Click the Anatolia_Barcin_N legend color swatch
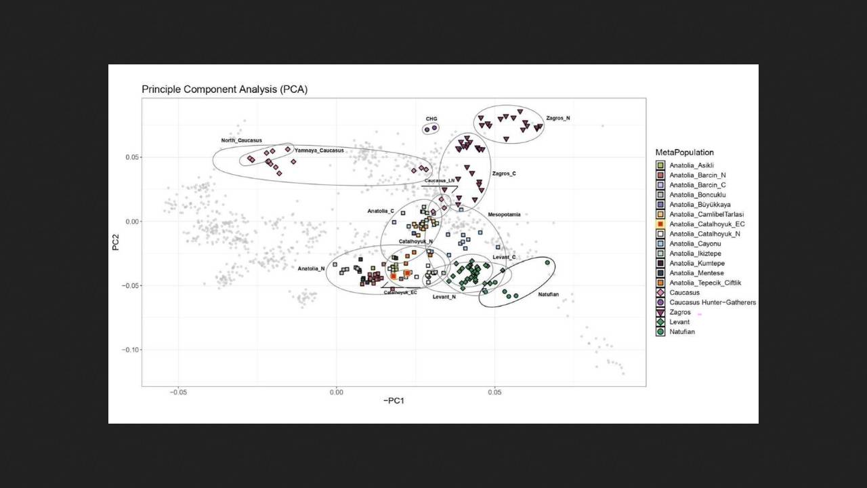Viewport: 867px width, 488px height. click(660, 175)
